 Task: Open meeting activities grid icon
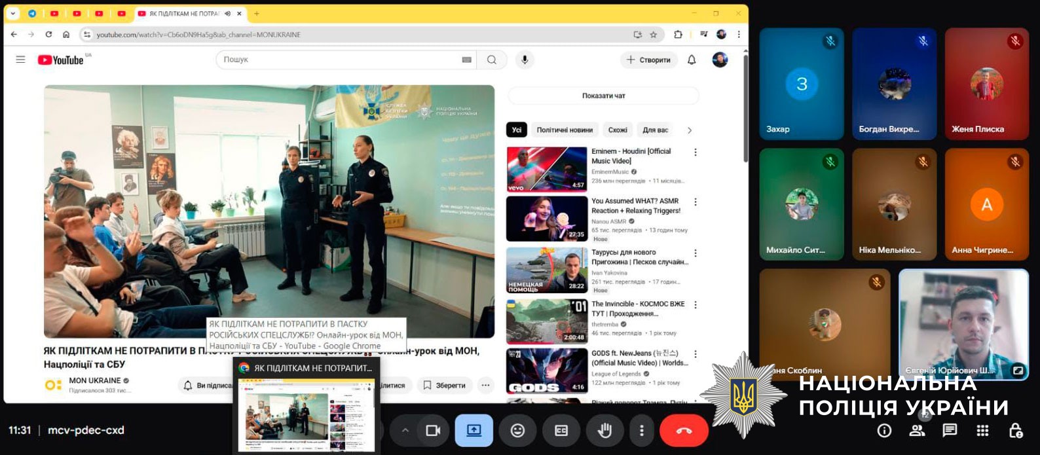(x=982, y=430)
